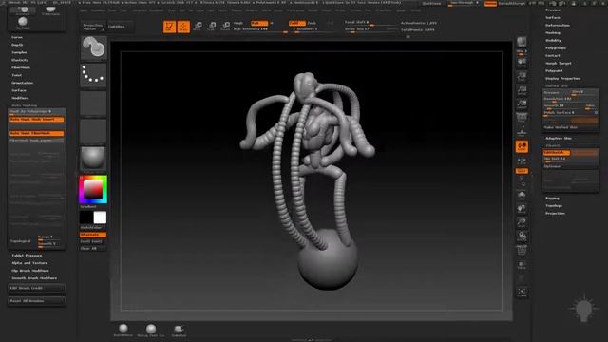Screen dimensions: 608x342
Task: Click the middle sphere icon below the canvas
Action: click(151, 330)
